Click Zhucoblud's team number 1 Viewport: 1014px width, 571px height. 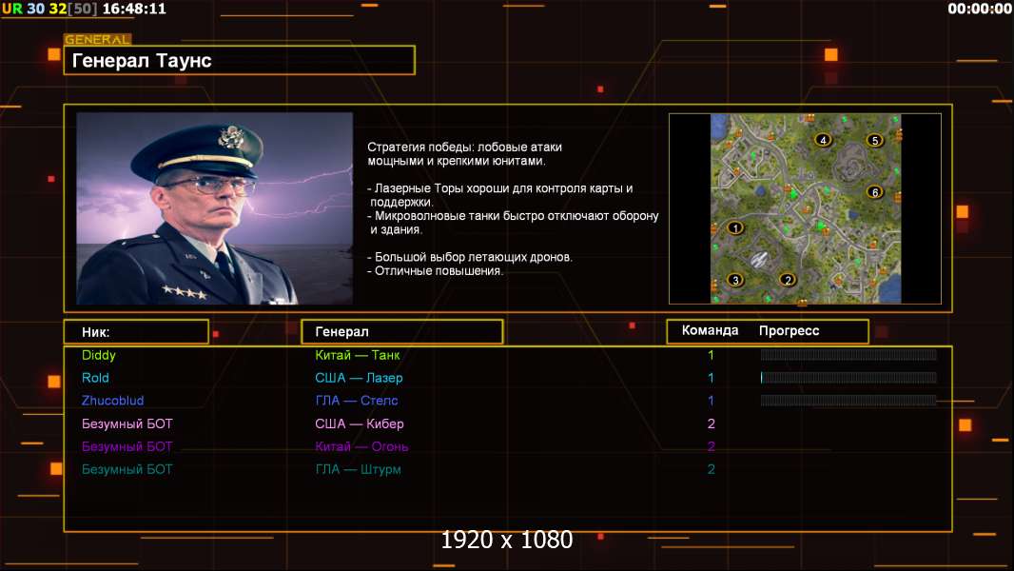point(711,401)
